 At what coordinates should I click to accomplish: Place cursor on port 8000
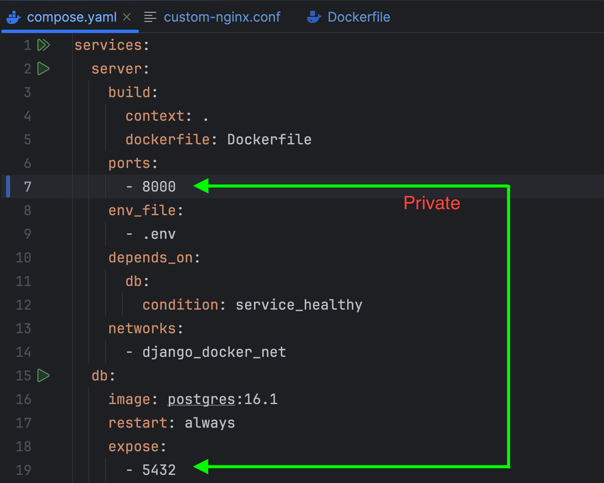click(159, 187)
